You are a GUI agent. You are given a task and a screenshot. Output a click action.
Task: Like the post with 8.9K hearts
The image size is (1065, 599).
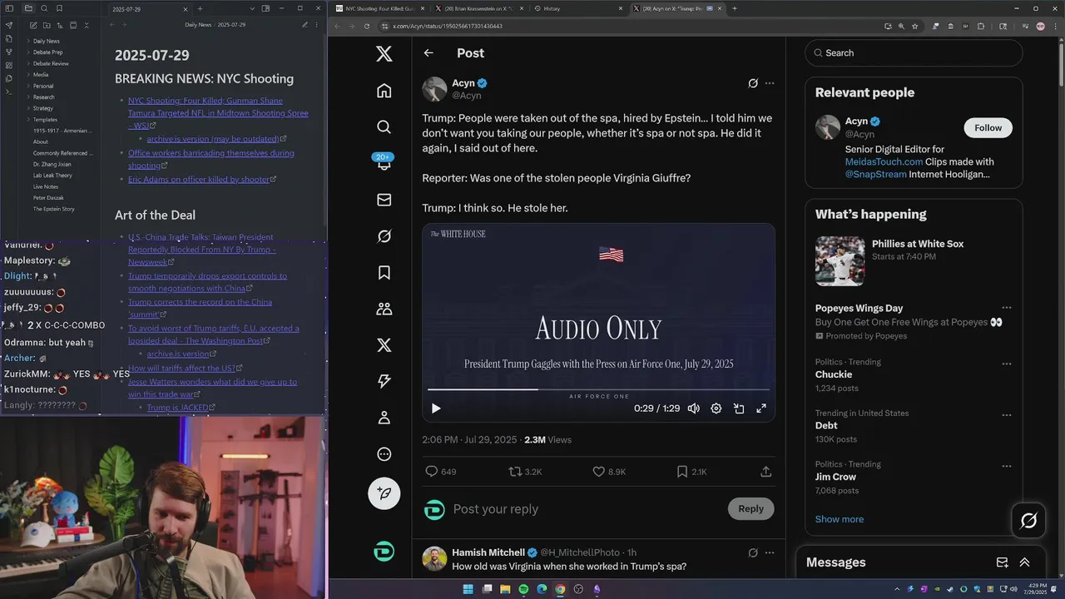pyautogui.click(x=598, y=472)
